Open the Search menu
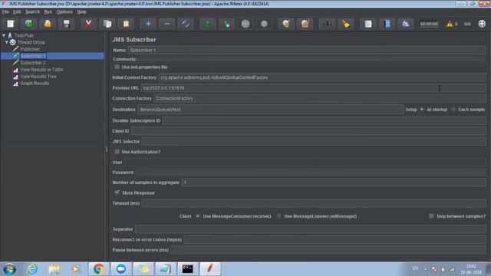The height and width of the screenshot is (276, 491). (x=32, y=12)
